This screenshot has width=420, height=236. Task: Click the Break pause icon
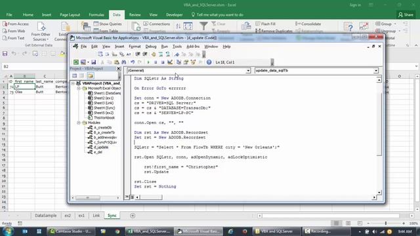pyautogui.click(x=156, y=62)
